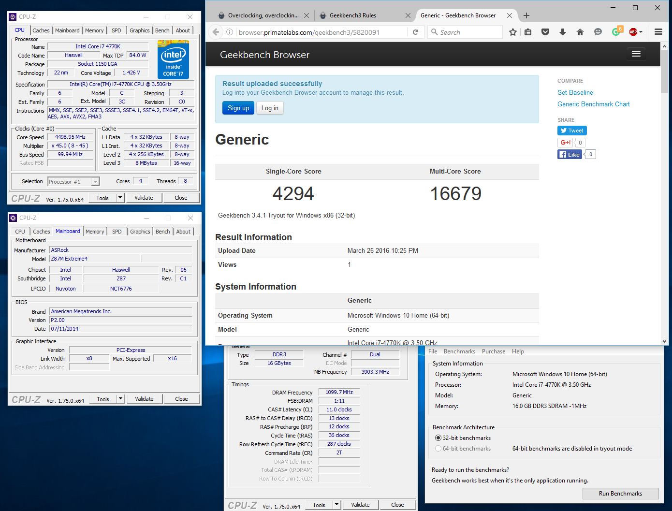Open SPD tab in Mainboard CPU-Z window
672x511 pixels.
117,232
